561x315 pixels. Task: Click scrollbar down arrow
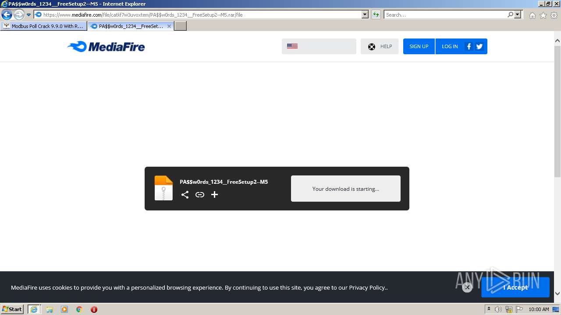click(x=557, y=294)
